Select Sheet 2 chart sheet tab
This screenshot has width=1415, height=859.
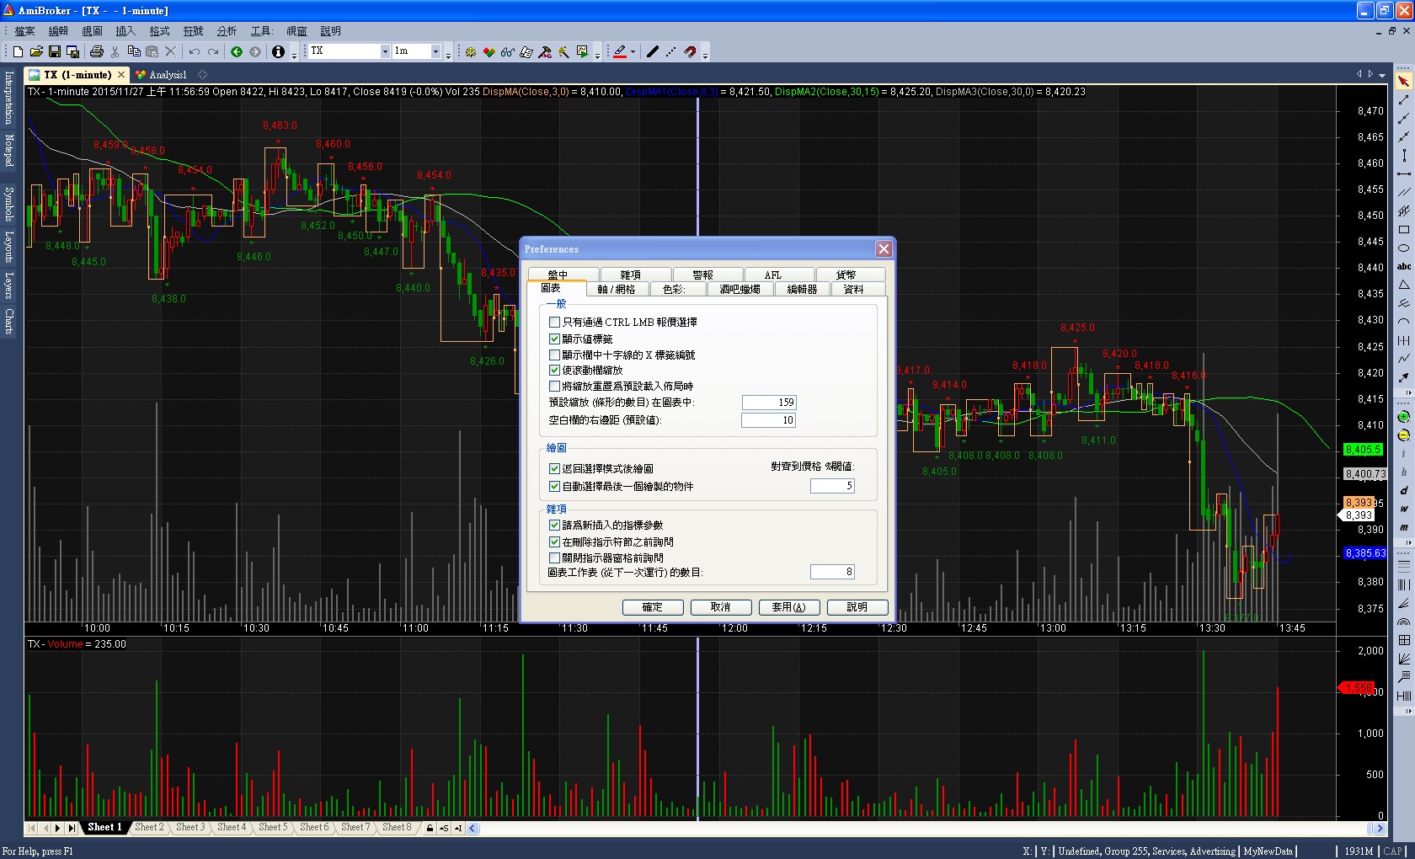point(149,828)
